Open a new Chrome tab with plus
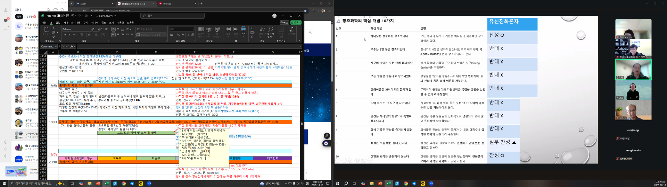 coord(201,3)
